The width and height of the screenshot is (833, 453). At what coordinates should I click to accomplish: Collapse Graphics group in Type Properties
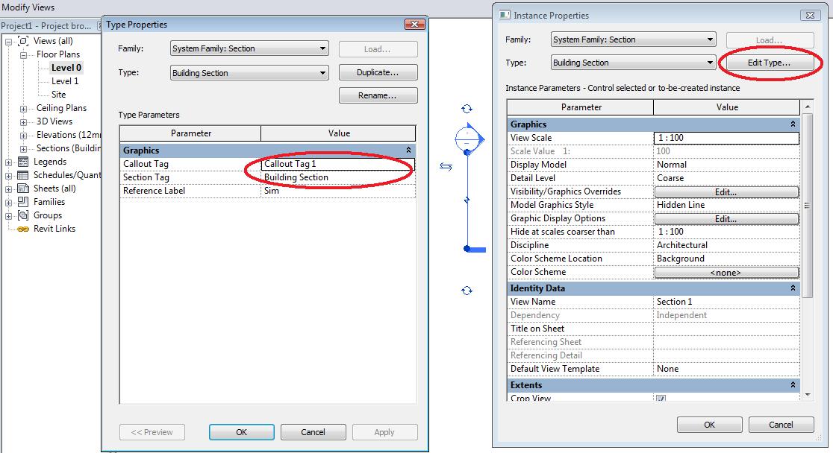coord(408,150)
